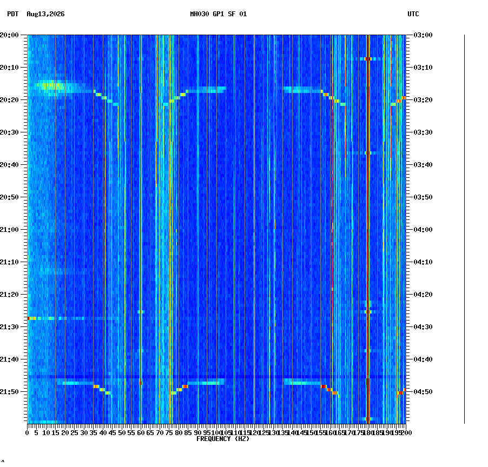The height and width of the screenshot is (467, 488).
Task: Select the 21:00 PDT time label
Action: (9, 230)
